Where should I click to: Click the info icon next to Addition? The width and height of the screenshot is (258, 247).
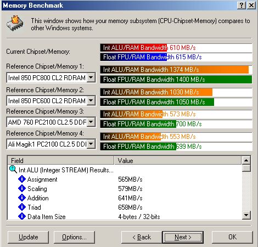click(22, 198)
